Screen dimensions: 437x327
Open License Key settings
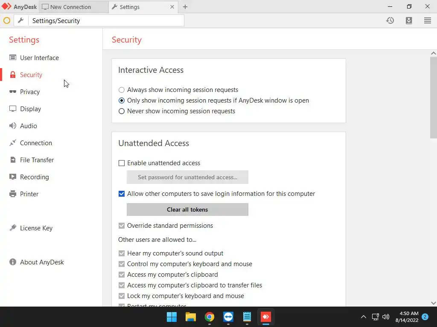tap(36, 228)
